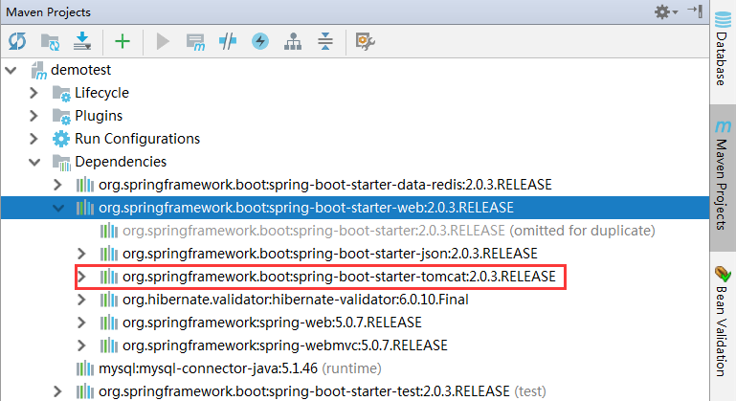This screenshot has width=736, height=401.
Task: Select spring-boot-starter-web:2.0.3.RELEASE row
Action: [355, 208]
